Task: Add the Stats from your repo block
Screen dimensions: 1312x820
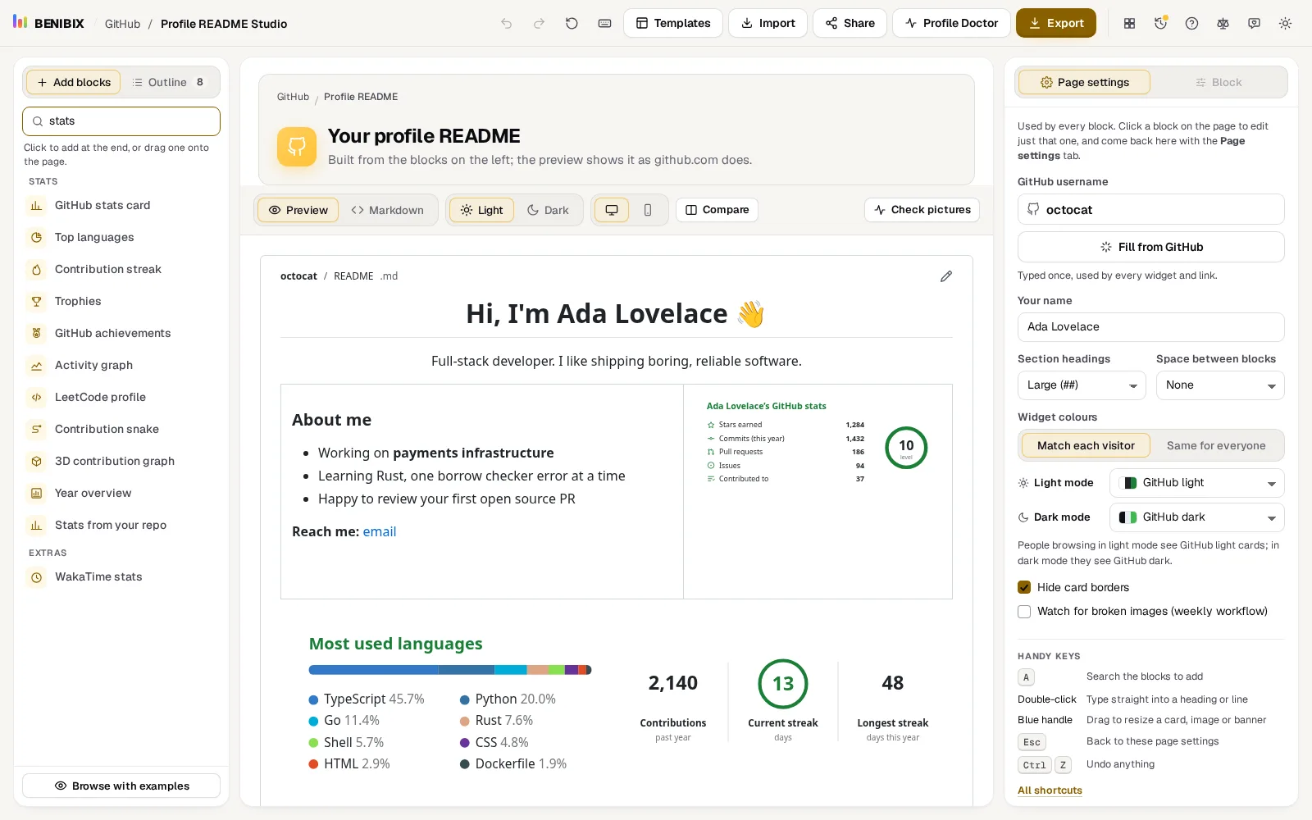Action: pos(121,525)
